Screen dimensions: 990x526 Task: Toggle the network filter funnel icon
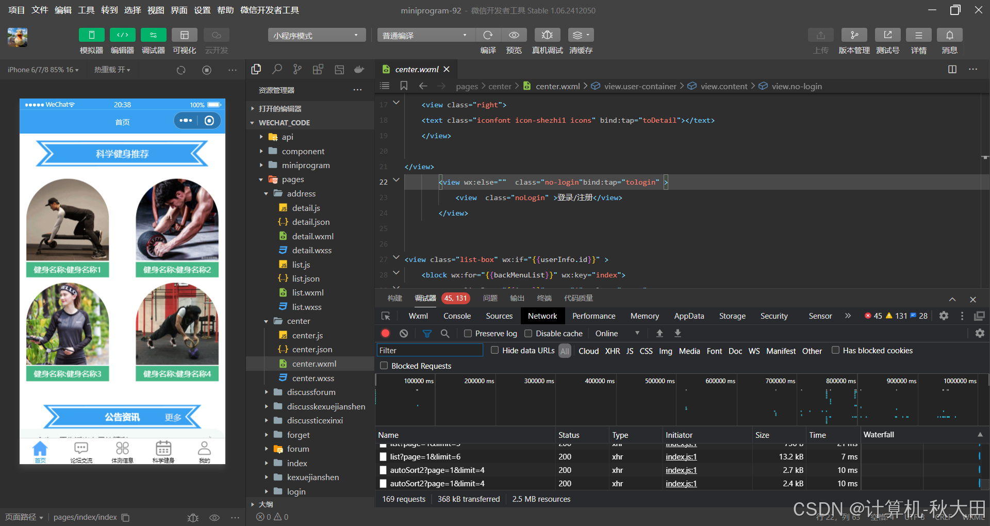point(427,334)
